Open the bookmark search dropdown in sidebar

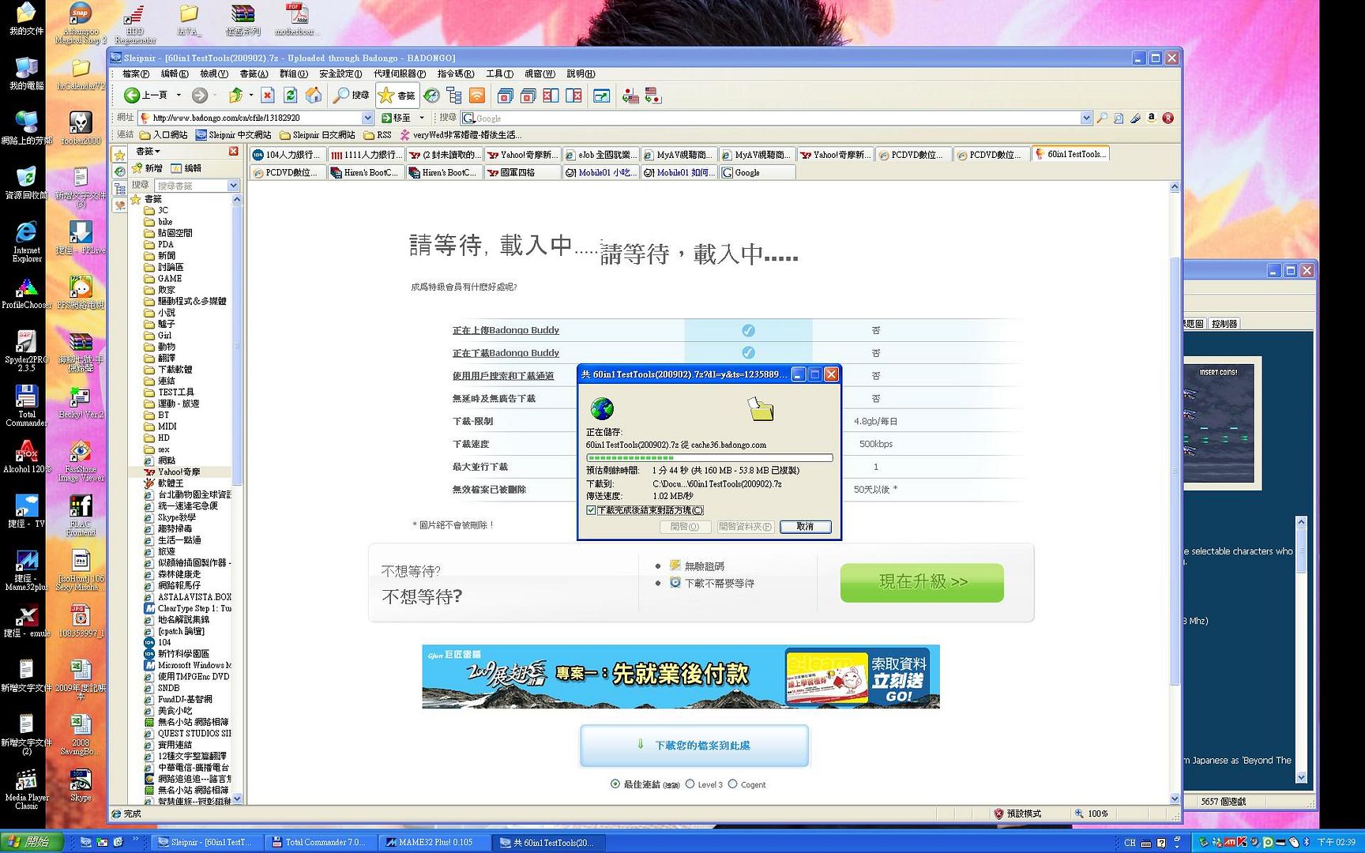[x=233, y=186]
